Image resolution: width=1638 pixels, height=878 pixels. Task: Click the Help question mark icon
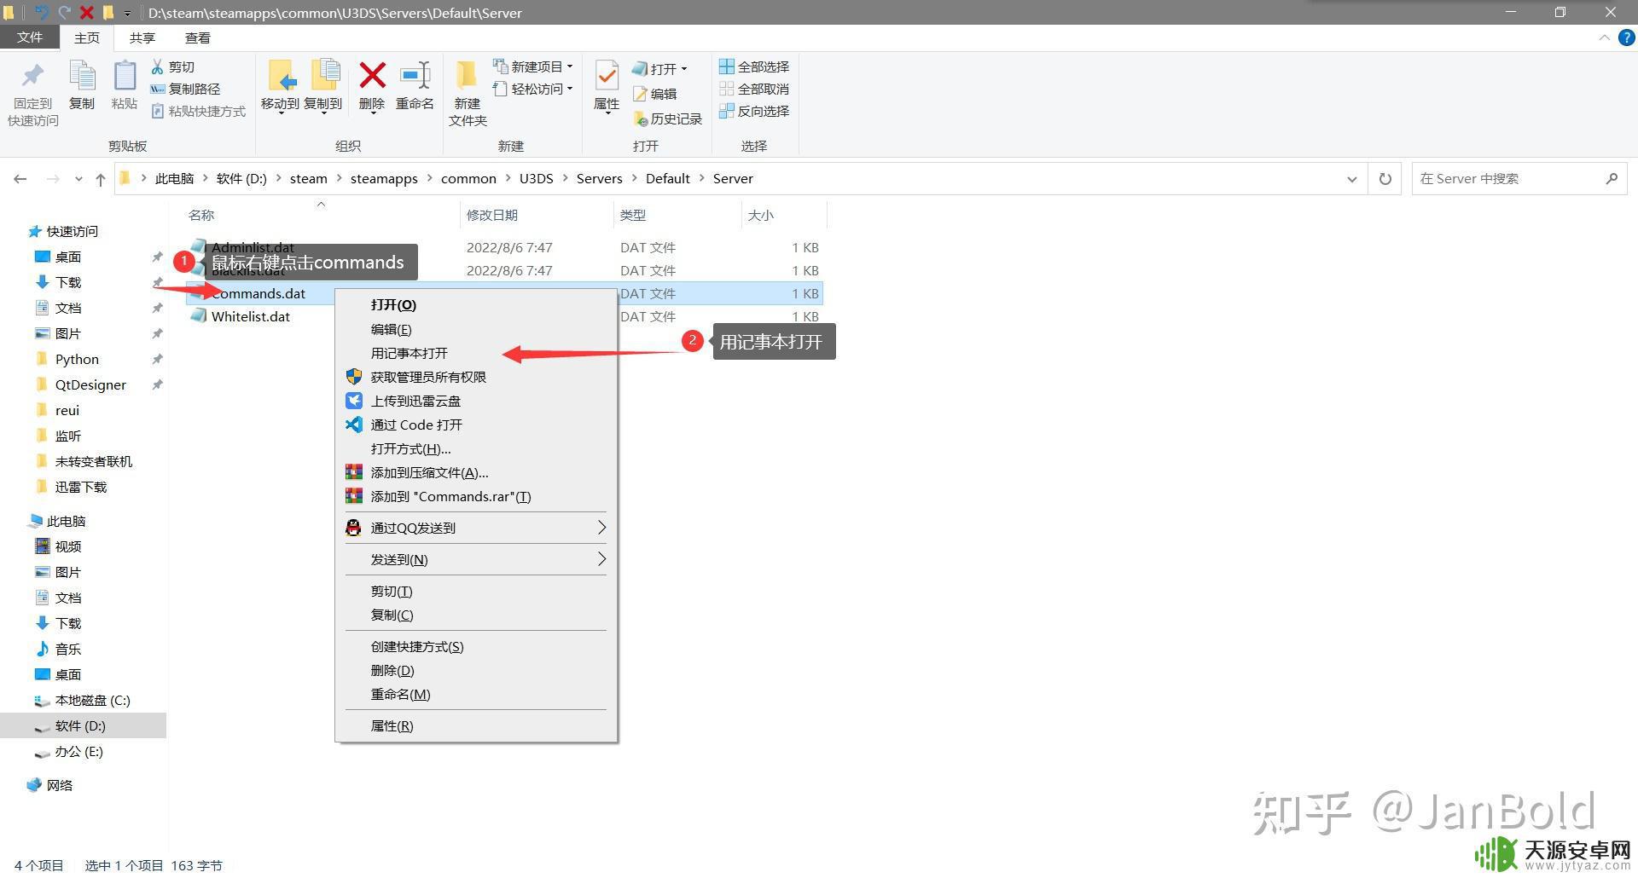(x=1626, y=38)
